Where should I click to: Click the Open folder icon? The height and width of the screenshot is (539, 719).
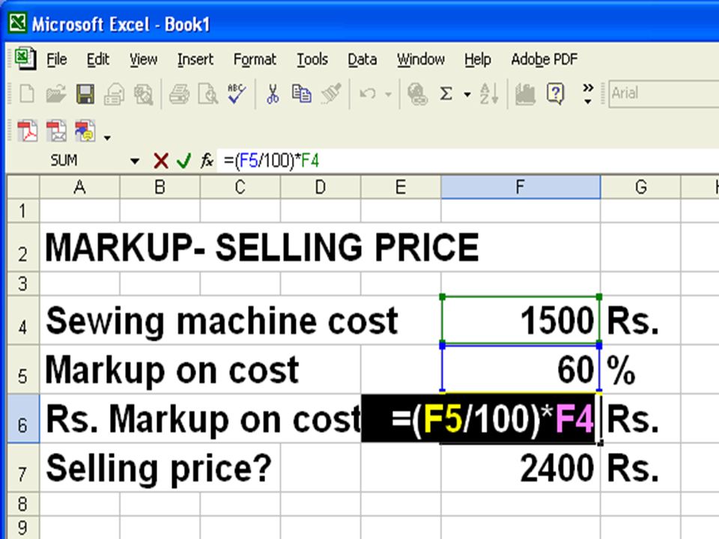56,94
